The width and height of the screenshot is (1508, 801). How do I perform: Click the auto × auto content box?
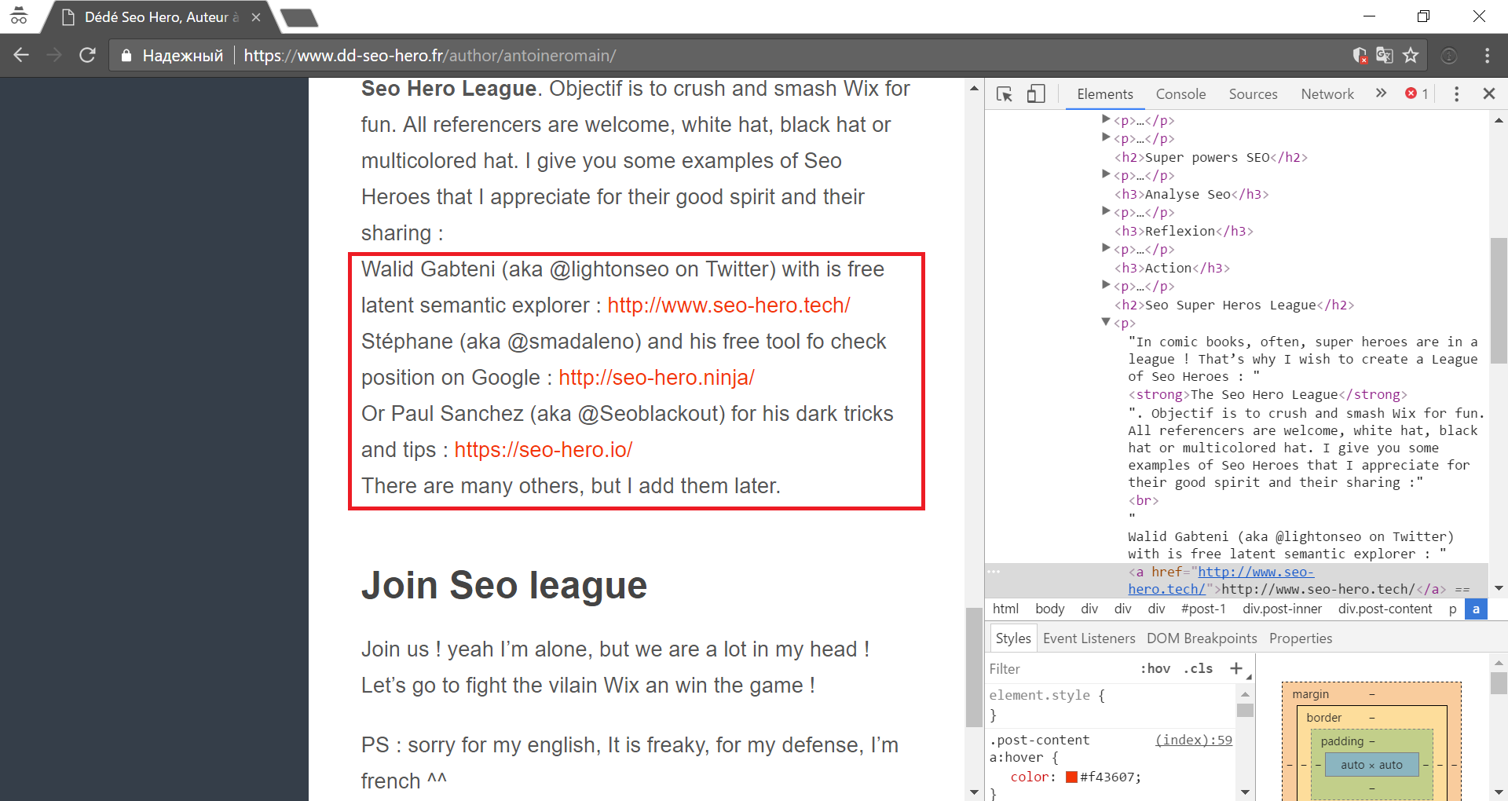[x=1371, y=765]
